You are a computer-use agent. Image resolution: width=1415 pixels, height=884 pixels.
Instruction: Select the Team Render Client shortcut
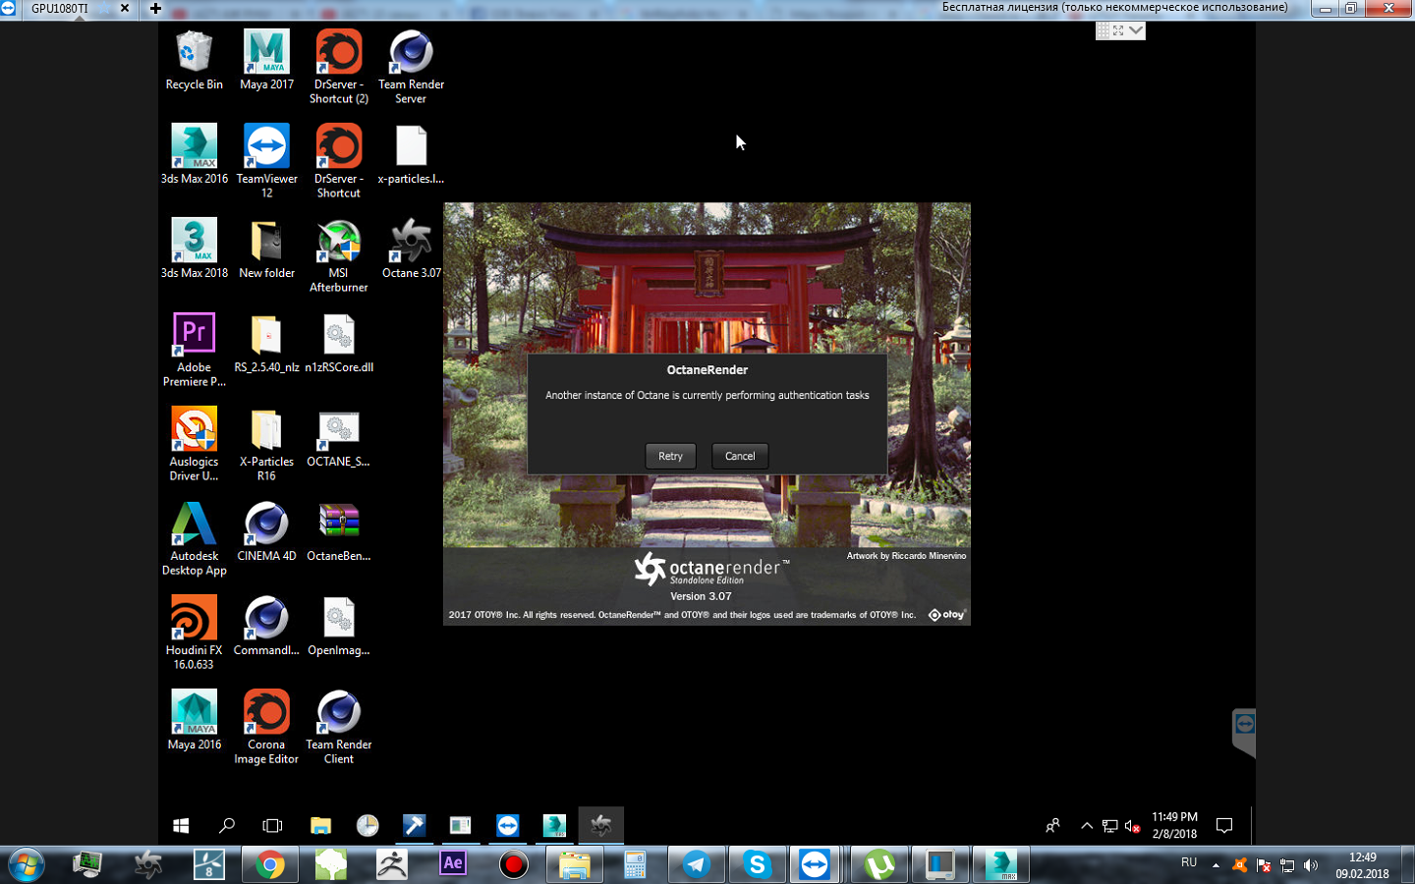pyautogui.click(x=339, y=727)
